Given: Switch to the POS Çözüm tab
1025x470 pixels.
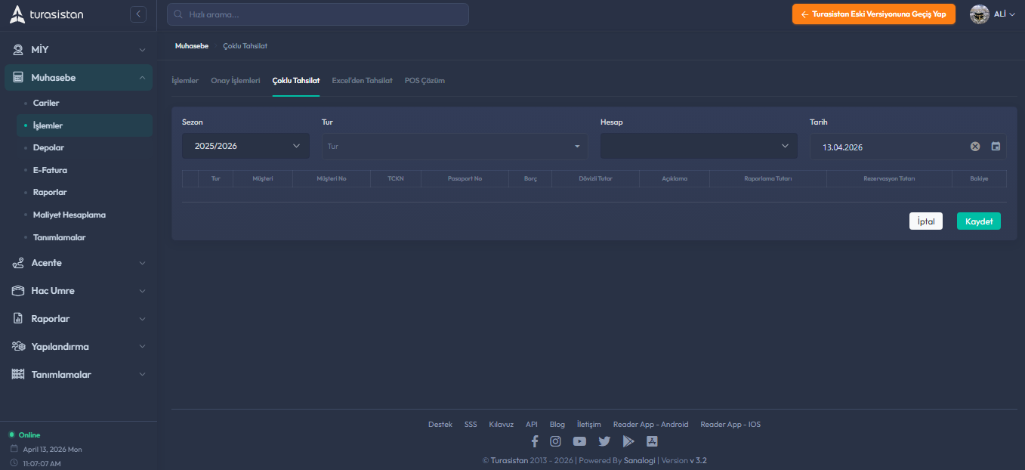Looking at the screenshot, I should pos(425,80).
